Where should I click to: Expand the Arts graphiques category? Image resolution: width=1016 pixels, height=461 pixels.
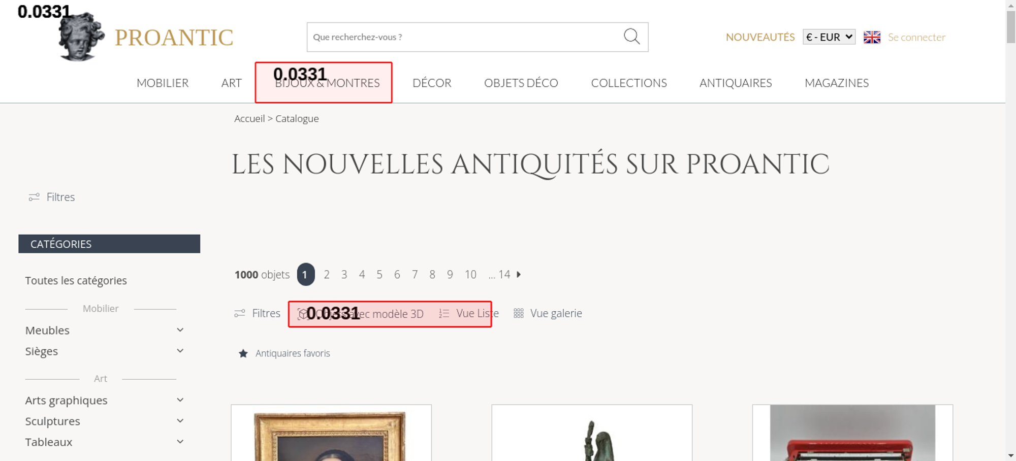tap(180, 400)
